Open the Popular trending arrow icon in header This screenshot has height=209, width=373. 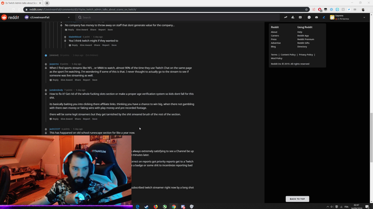point(286,17)
